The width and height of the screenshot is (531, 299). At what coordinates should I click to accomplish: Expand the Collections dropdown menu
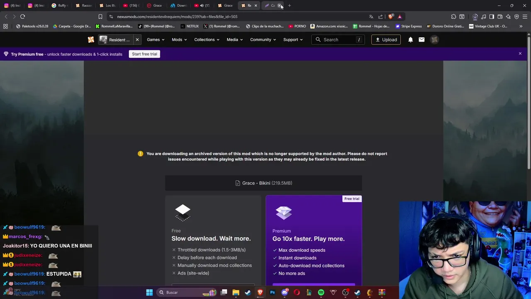point(207,39)
